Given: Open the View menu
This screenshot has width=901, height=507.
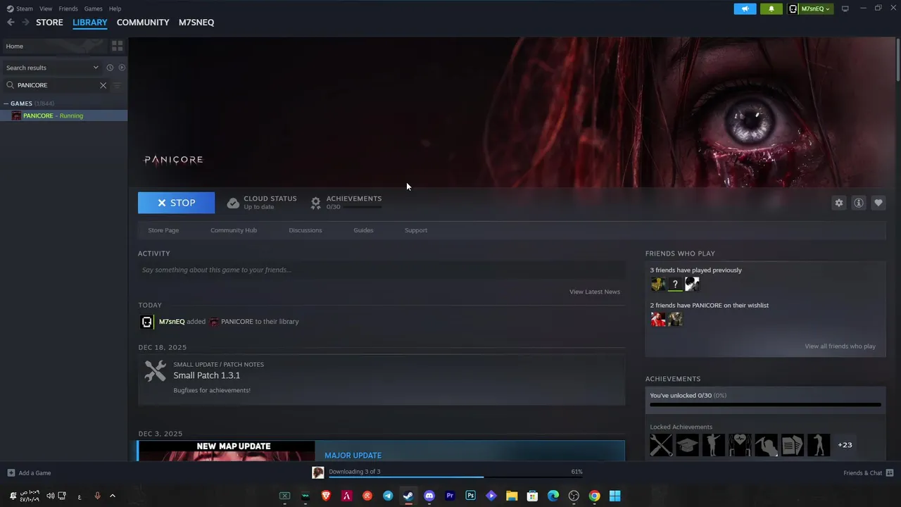Looking at the screenshot, I should pos(46,8).
